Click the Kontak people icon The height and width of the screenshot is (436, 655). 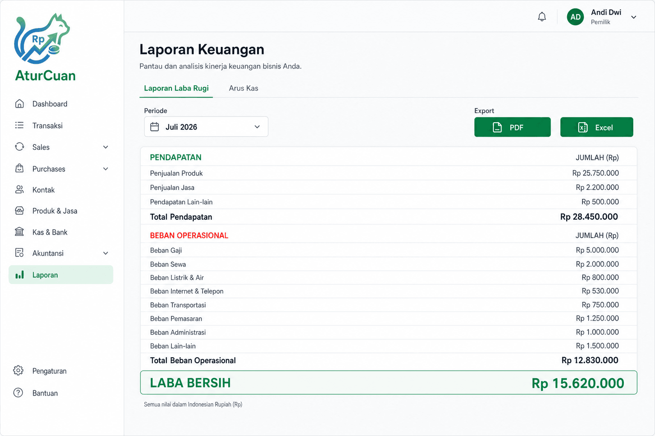pyautogui.click(x=19, y=189)
